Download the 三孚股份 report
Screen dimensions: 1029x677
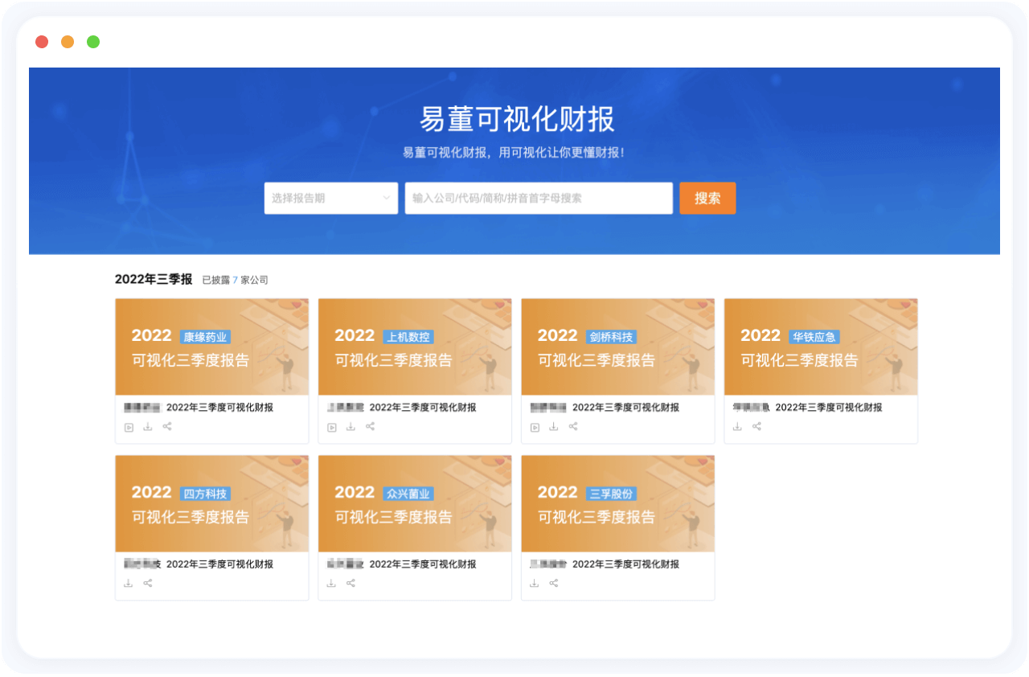click(535, 584)
